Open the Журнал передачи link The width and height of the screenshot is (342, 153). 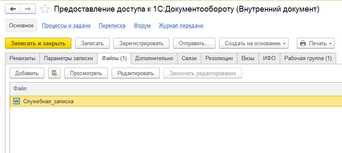click(181, 26)
